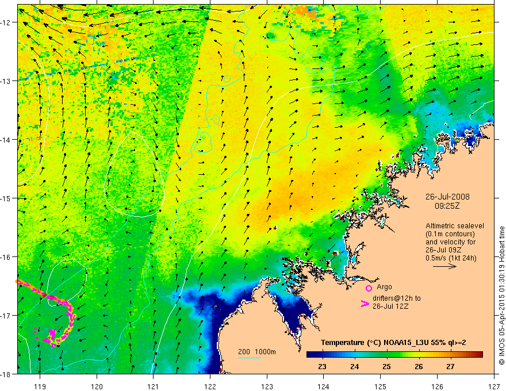Click the temperature color bar near 27

[450, 355]
